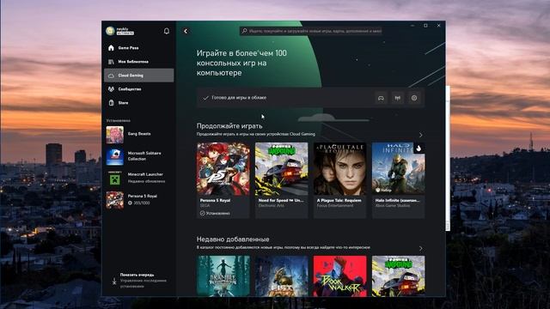Screen dimensions: 550x309
Task: Expand the Продолжайте играть row arrow
Action: 420,135
